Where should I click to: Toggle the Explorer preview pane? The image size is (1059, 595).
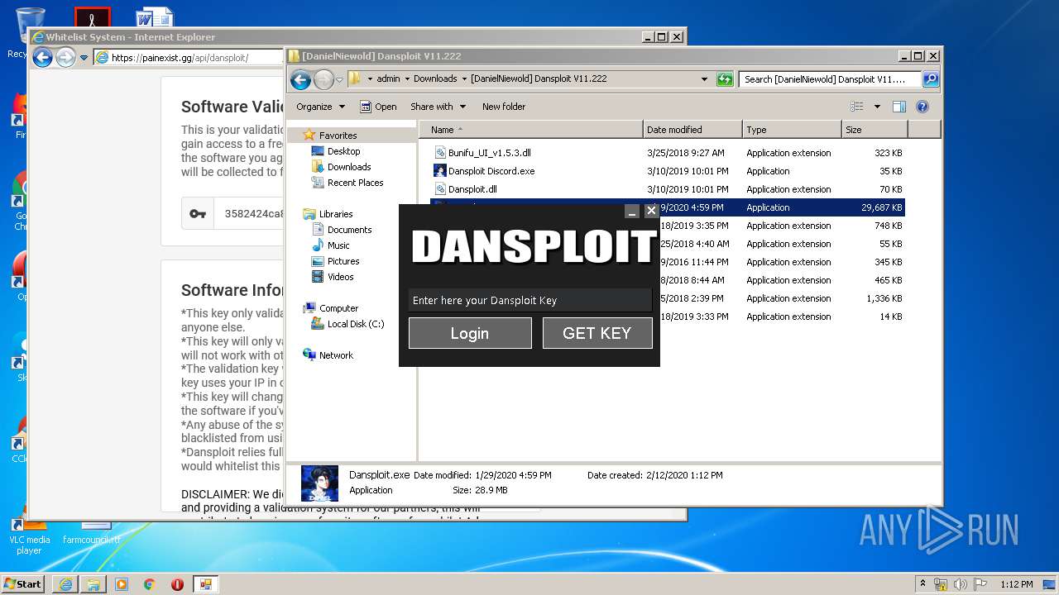[x=899, y=107]
